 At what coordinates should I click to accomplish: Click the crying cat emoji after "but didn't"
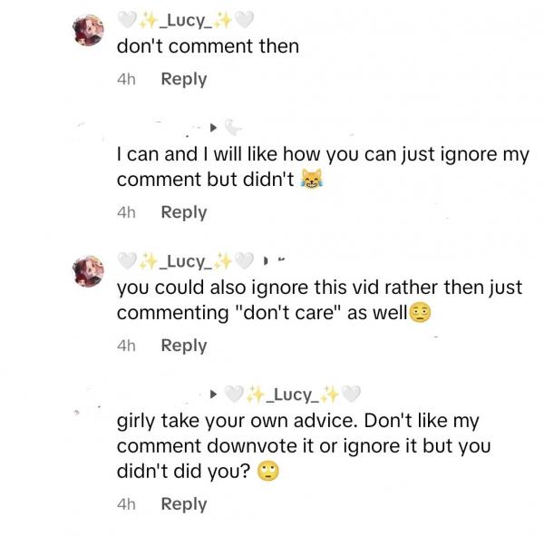click(312, 180)
